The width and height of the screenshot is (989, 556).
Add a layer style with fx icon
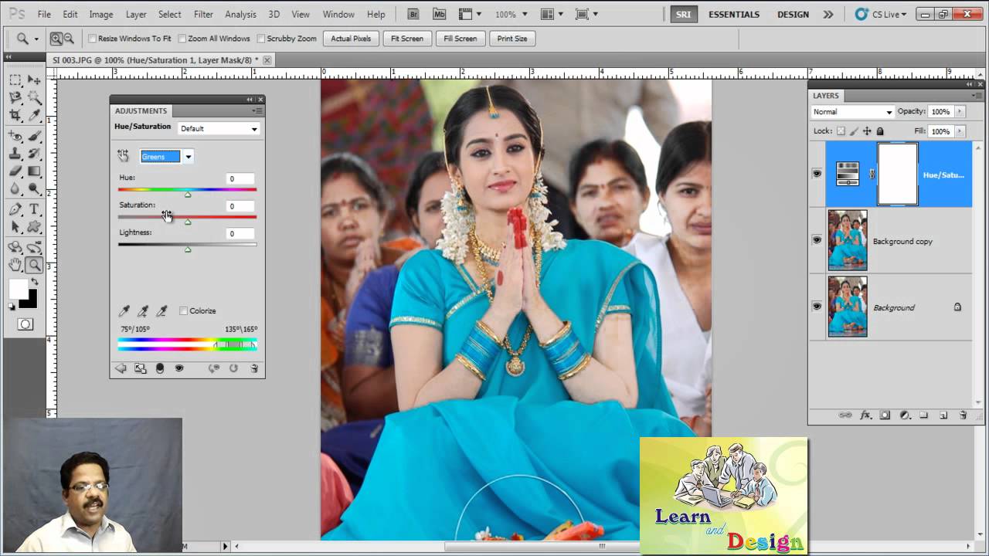coord(865,415)
